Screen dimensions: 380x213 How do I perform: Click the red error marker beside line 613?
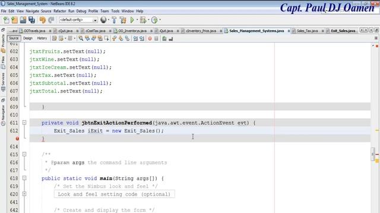[17, 138]
